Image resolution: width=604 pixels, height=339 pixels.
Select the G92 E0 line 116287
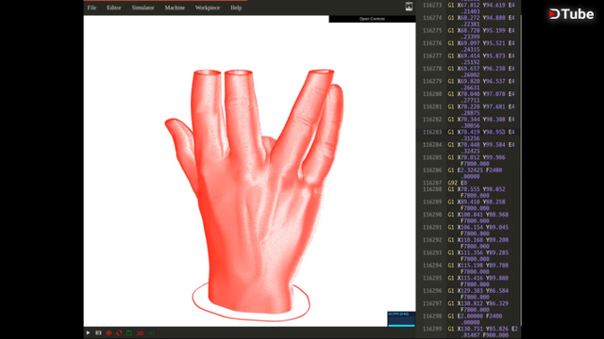469,183
